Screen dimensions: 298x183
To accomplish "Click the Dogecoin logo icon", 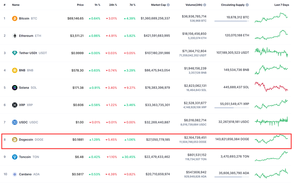I will (x=15, y=140).
